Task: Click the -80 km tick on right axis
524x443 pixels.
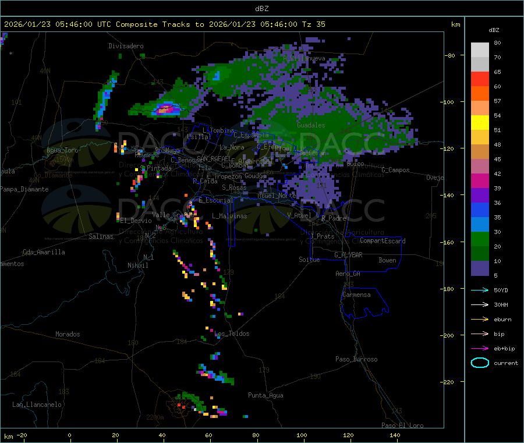Action: (x=450, y=55)
